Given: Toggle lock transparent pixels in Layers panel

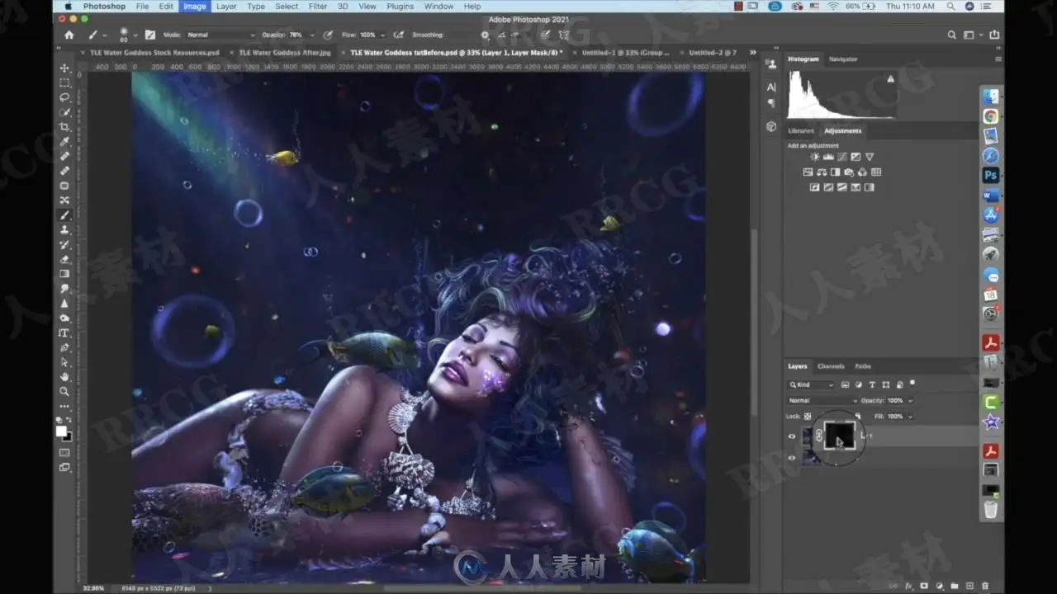Looking at the screenshot, I should click(x=808, y=416).
